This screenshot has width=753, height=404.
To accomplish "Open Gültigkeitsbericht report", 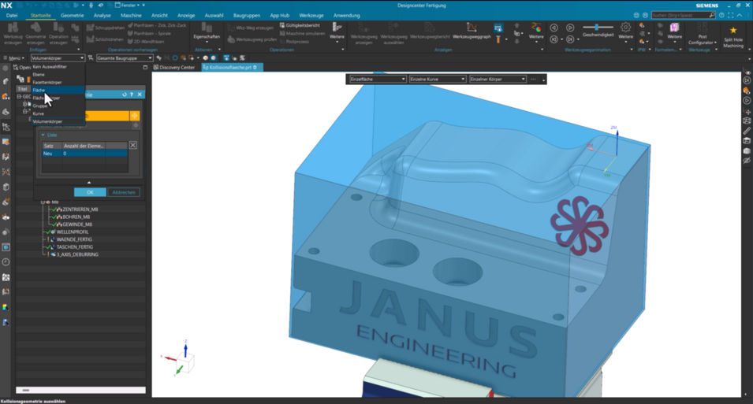I will pos(300,25).
